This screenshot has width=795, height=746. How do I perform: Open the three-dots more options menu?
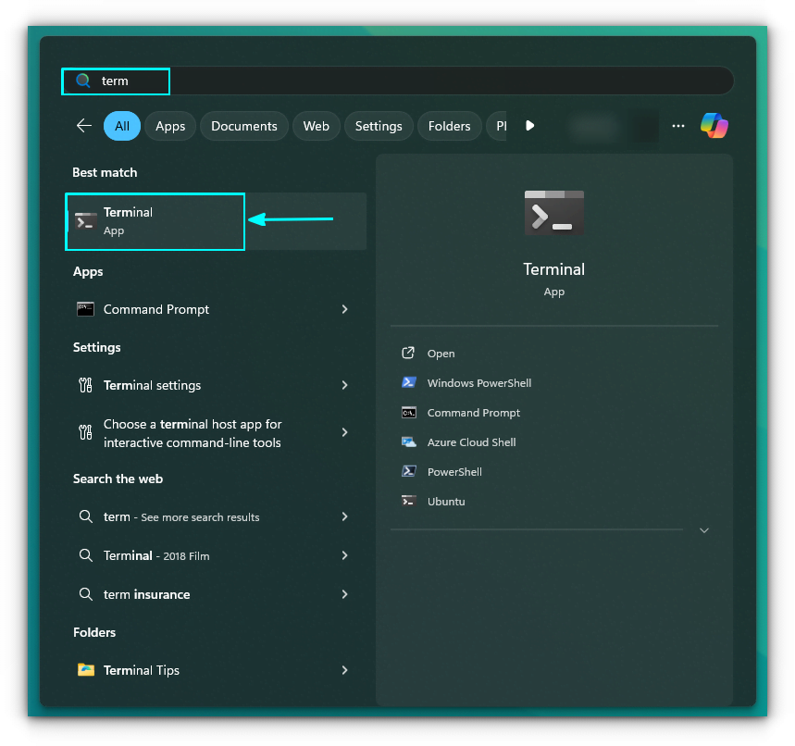677,126
